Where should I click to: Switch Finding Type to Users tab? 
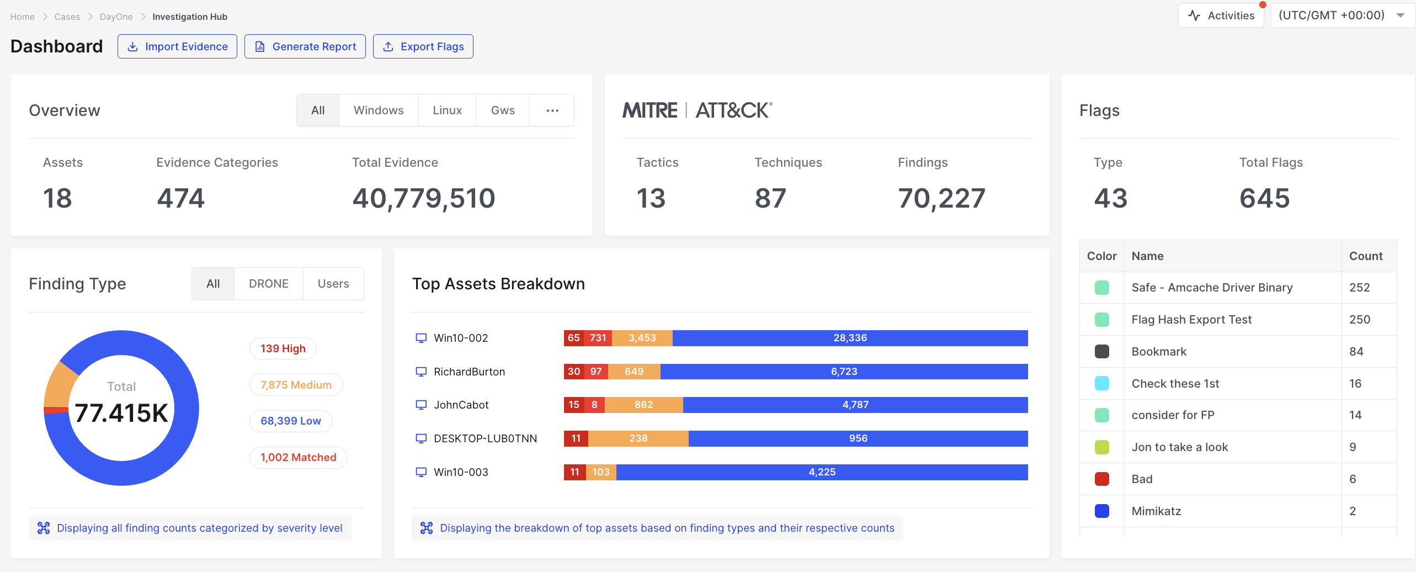click(x=333, y=284)
